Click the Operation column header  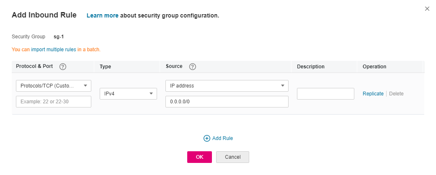click(374, 67)
